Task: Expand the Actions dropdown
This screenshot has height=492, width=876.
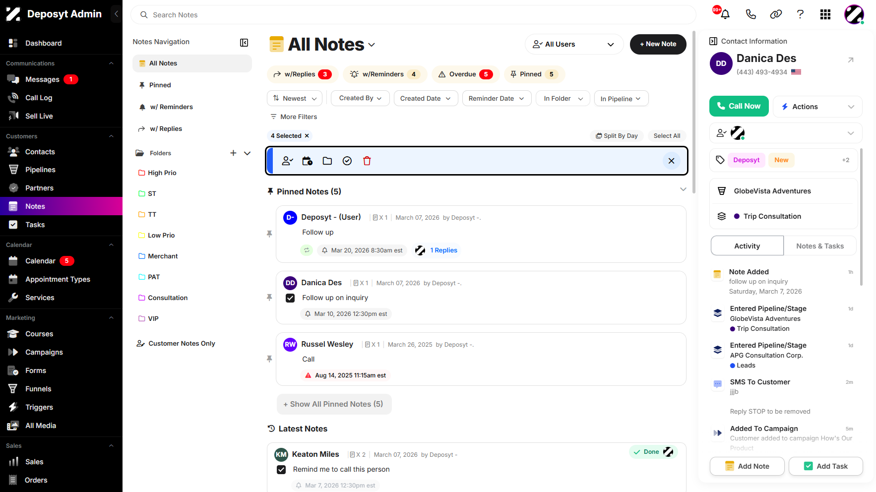Action: [x=817, y=107]
